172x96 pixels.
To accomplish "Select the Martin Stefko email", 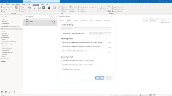I will point(40,23).
